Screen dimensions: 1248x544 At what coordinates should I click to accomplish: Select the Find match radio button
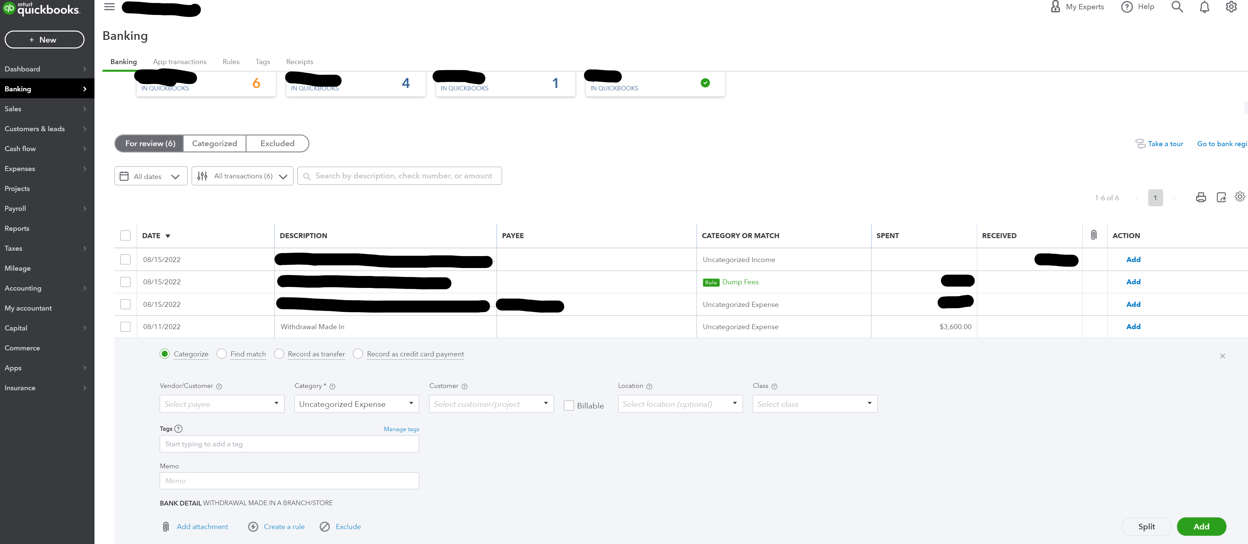[x=221, y=354]
